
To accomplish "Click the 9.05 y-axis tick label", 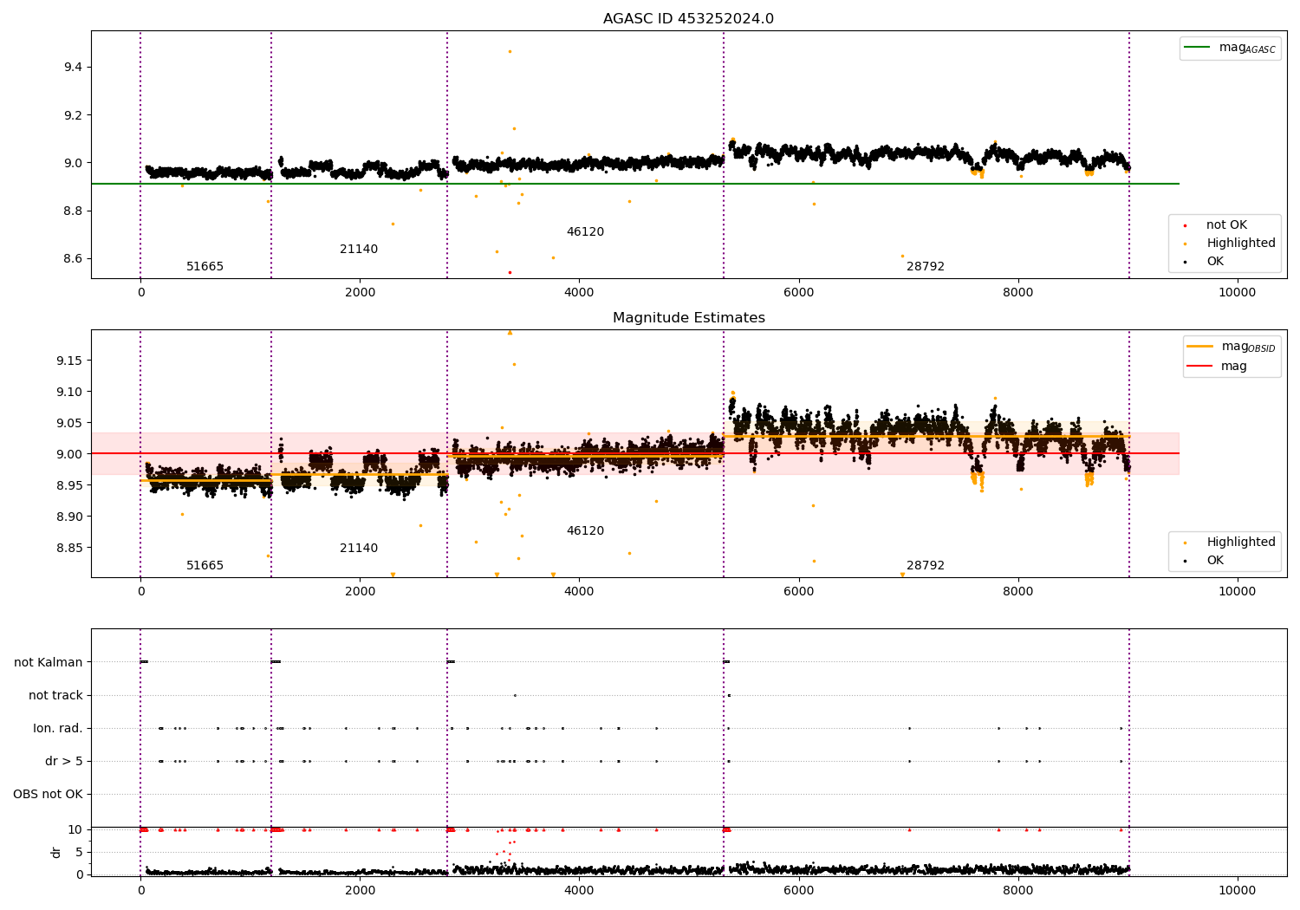I will tap(69, 423).
